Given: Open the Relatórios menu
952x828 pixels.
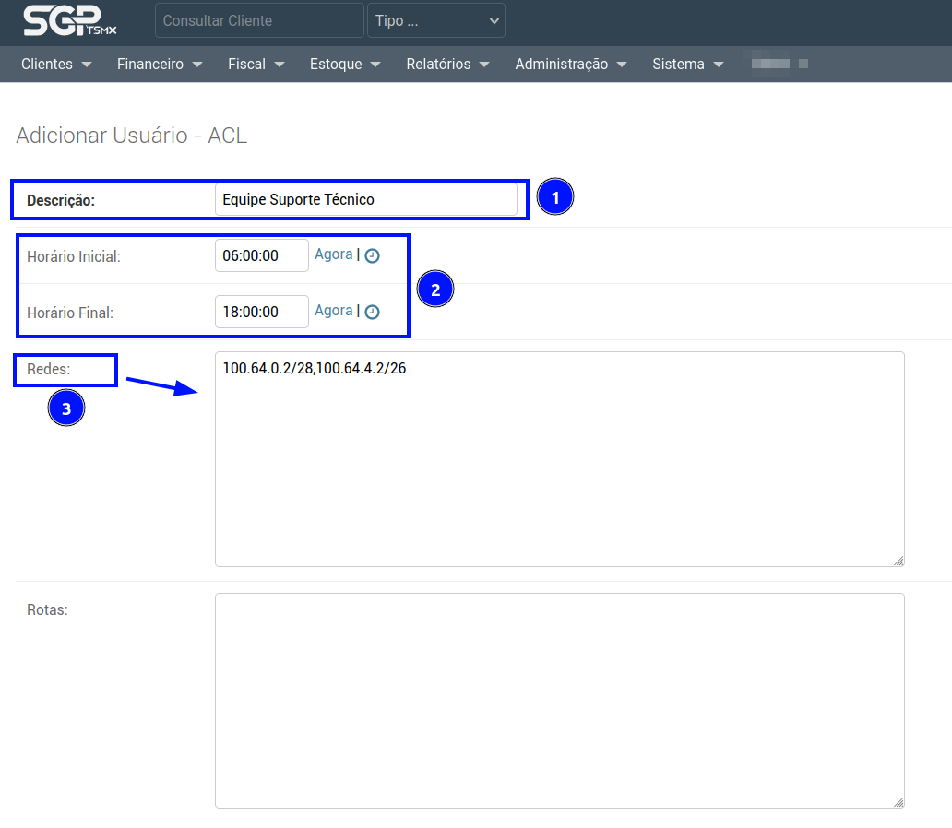Looking at the screenshot, I should click(446, 65).
